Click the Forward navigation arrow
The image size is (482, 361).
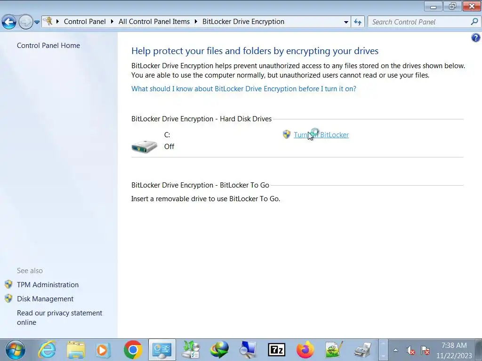tap(25, 22)
